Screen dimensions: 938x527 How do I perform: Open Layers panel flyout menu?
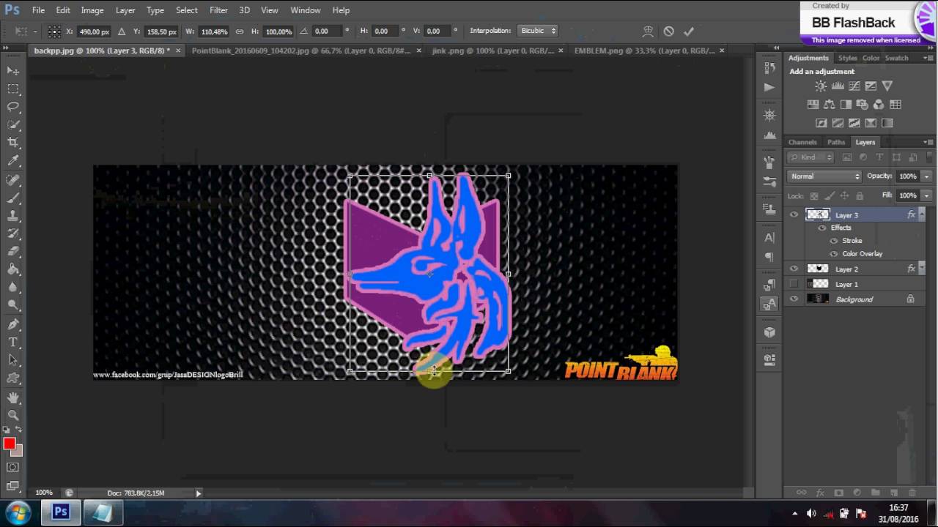[x=929, y=142]
